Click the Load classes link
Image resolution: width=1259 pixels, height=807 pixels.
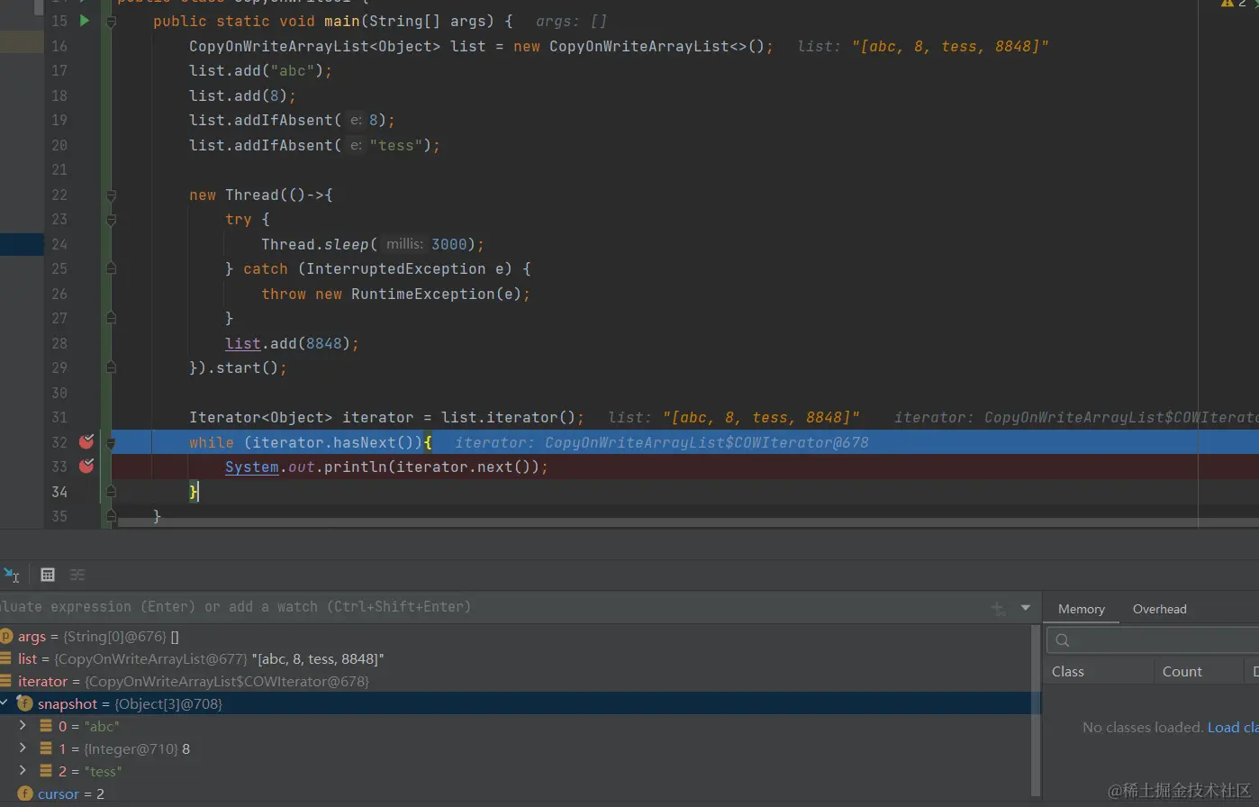pos(1233,727)
